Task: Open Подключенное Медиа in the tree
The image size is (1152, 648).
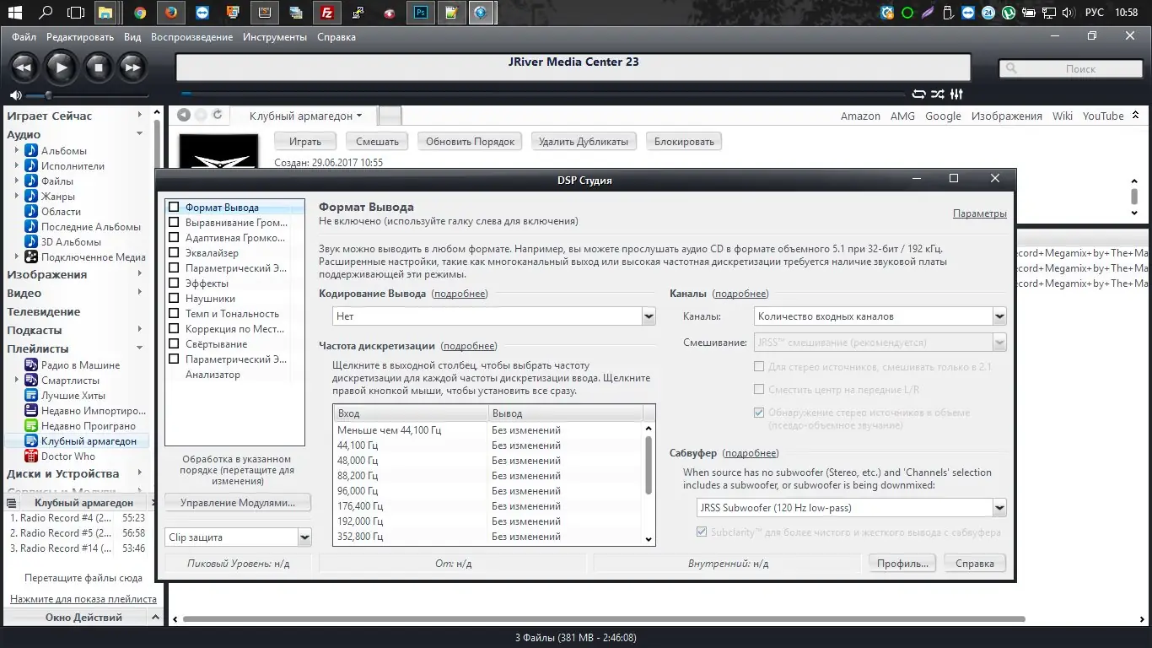Action: (x=94, y=257)
